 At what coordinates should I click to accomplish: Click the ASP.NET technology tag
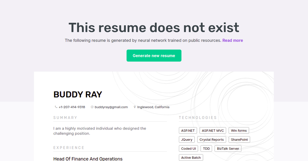188,131
